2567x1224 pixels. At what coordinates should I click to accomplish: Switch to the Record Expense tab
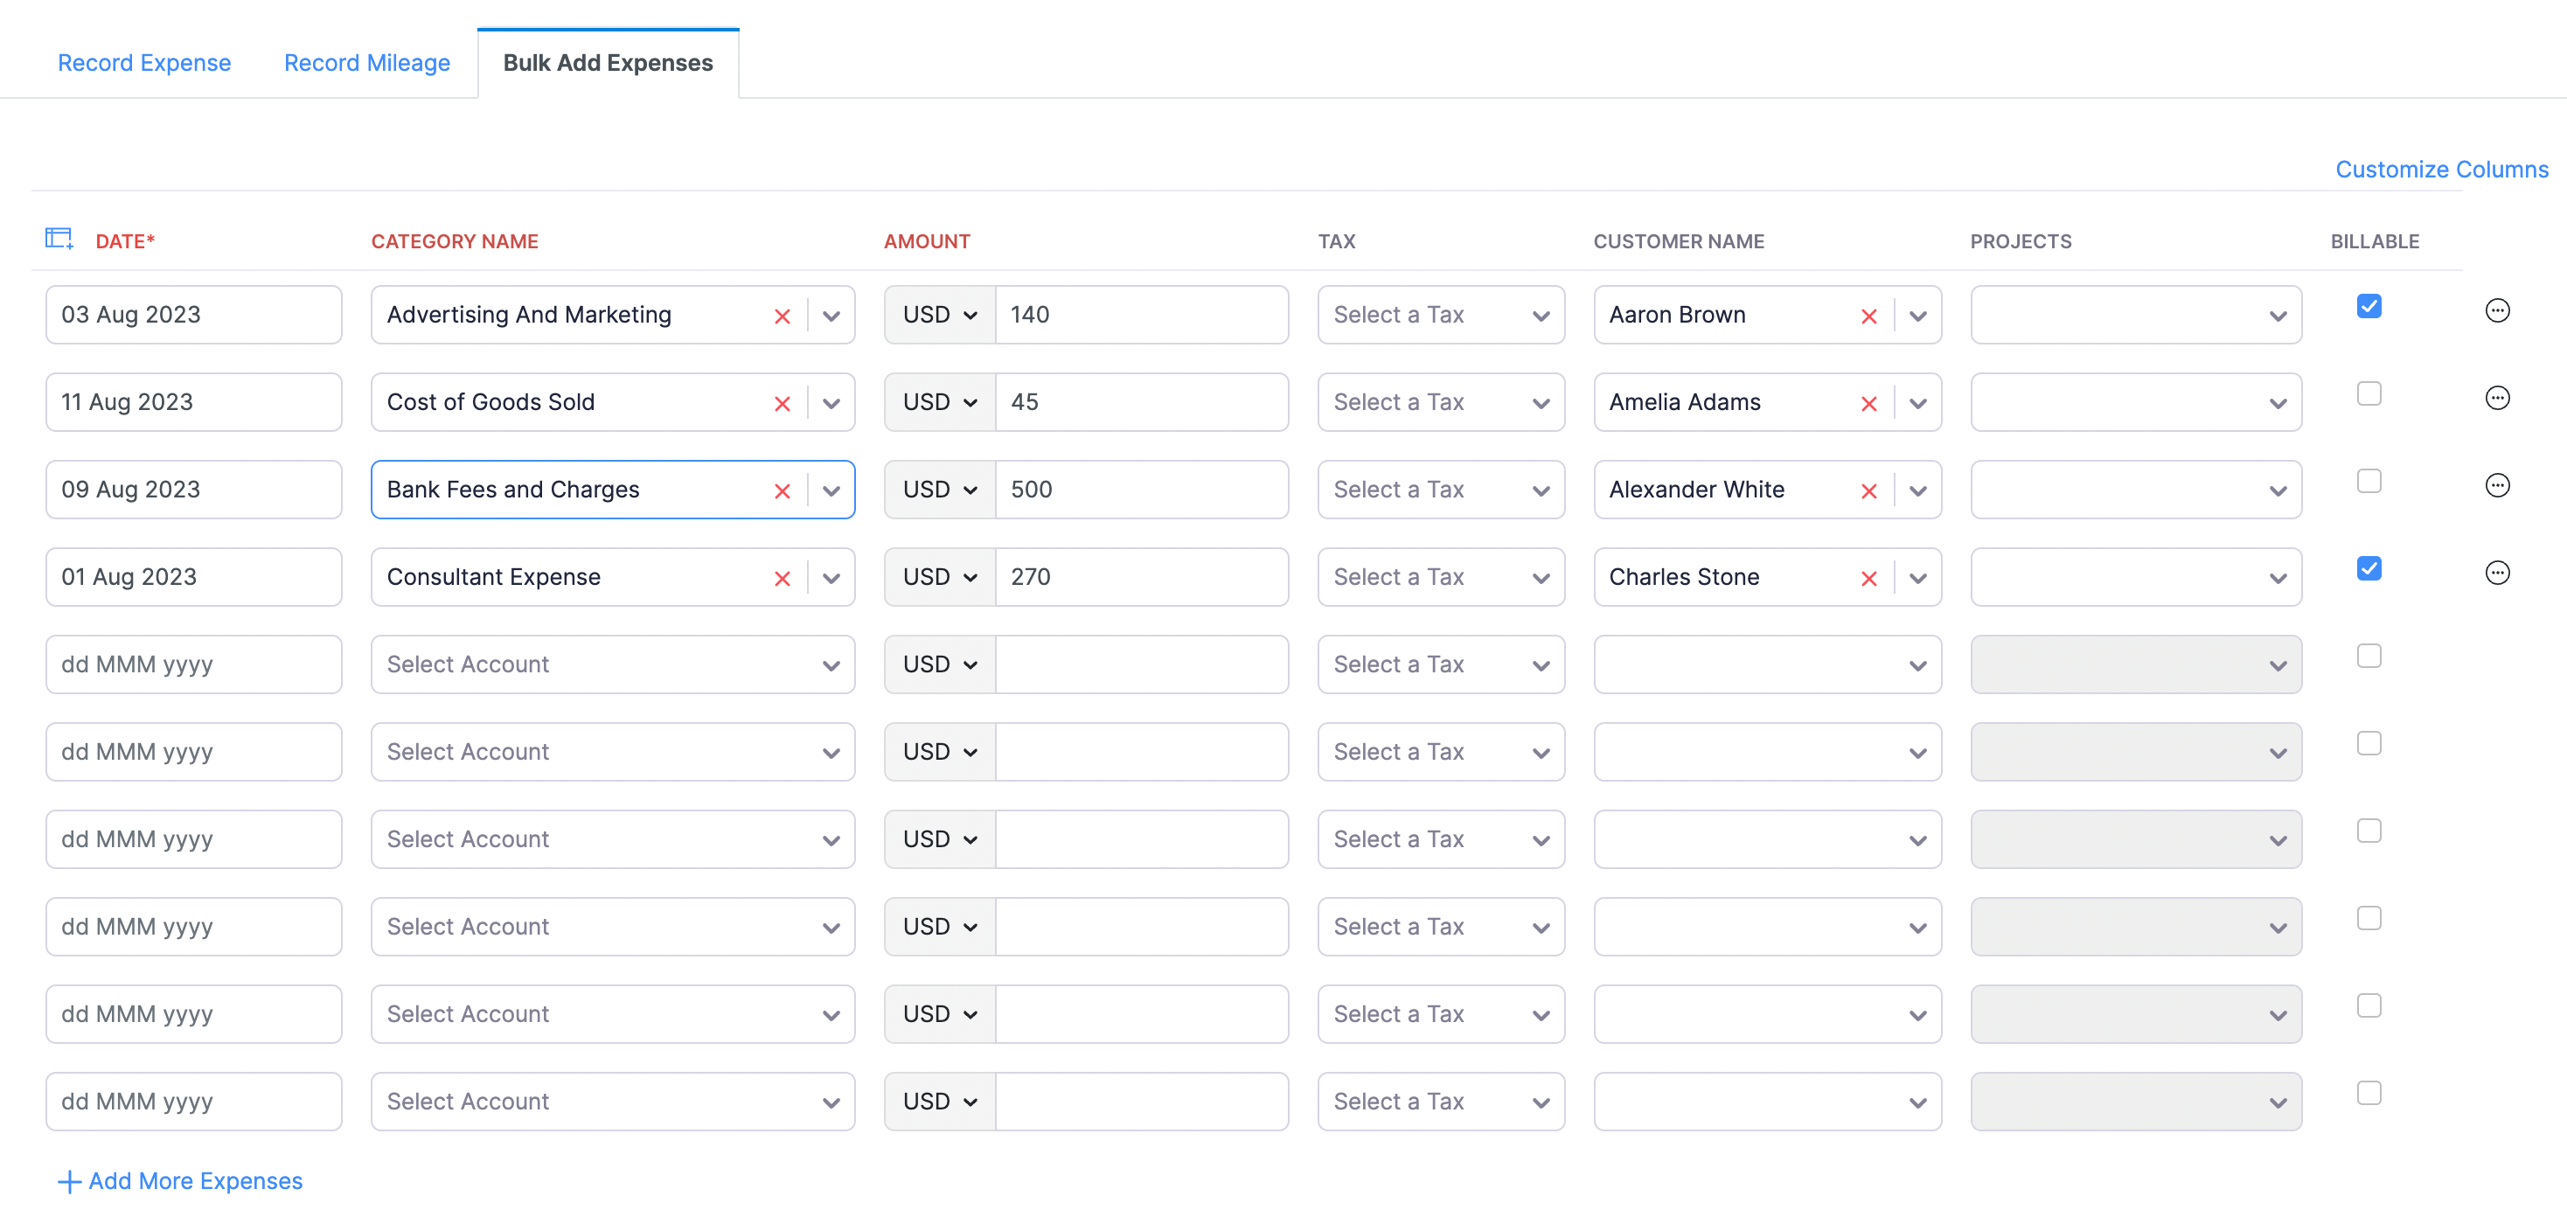143,62
